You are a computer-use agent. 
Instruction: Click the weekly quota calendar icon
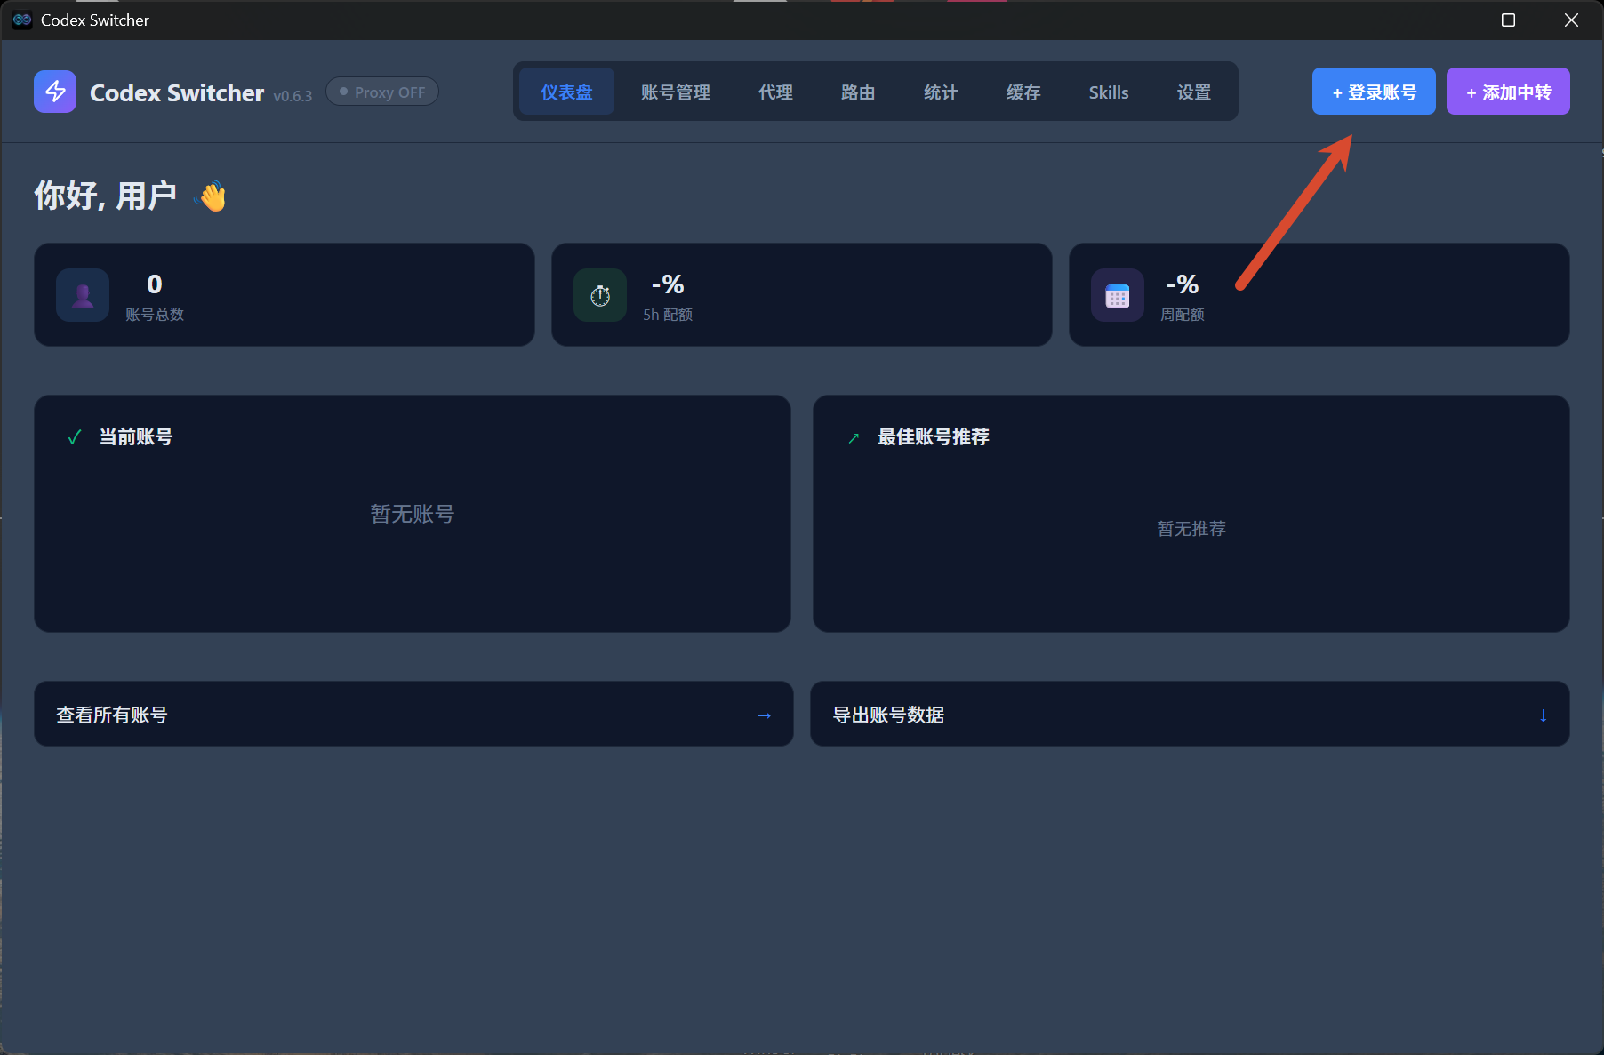coord(1118,295)
